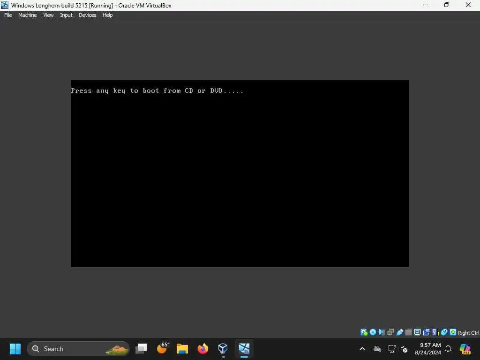
Task: Minimize the VirtualBox VM window
Action: coord(426,5)
